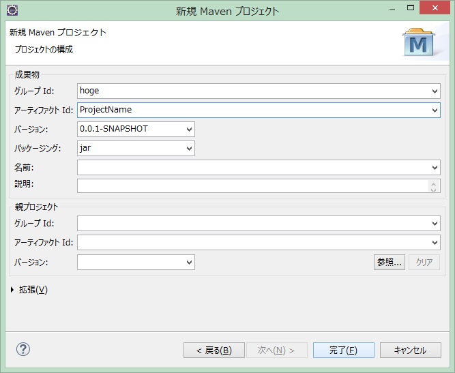Open the parent project グループ Id dropdown
Image resolution: width=455 pixels, height=373 pixels.
tap(435, 224)
